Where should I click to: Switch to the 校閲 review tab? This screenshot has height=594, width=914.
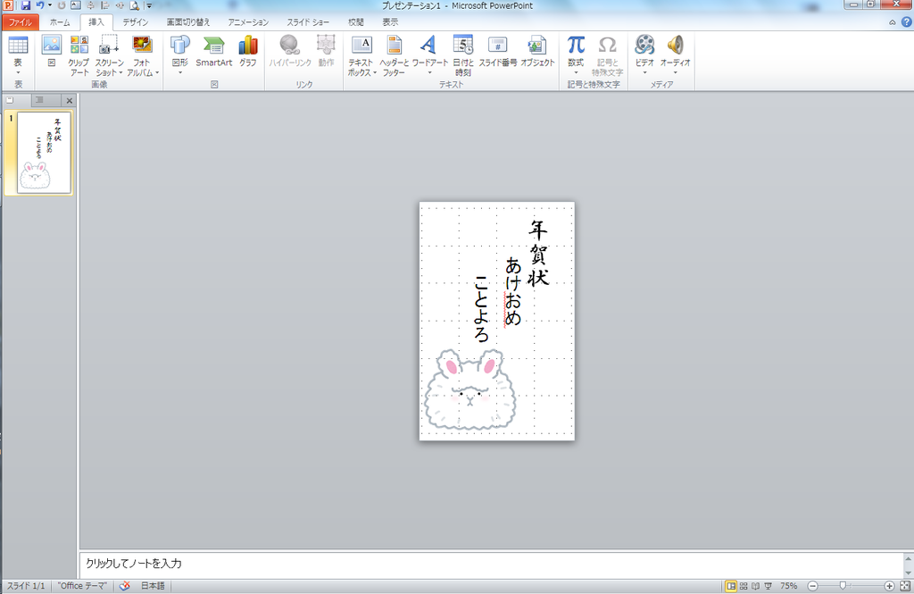coord(355,22)
